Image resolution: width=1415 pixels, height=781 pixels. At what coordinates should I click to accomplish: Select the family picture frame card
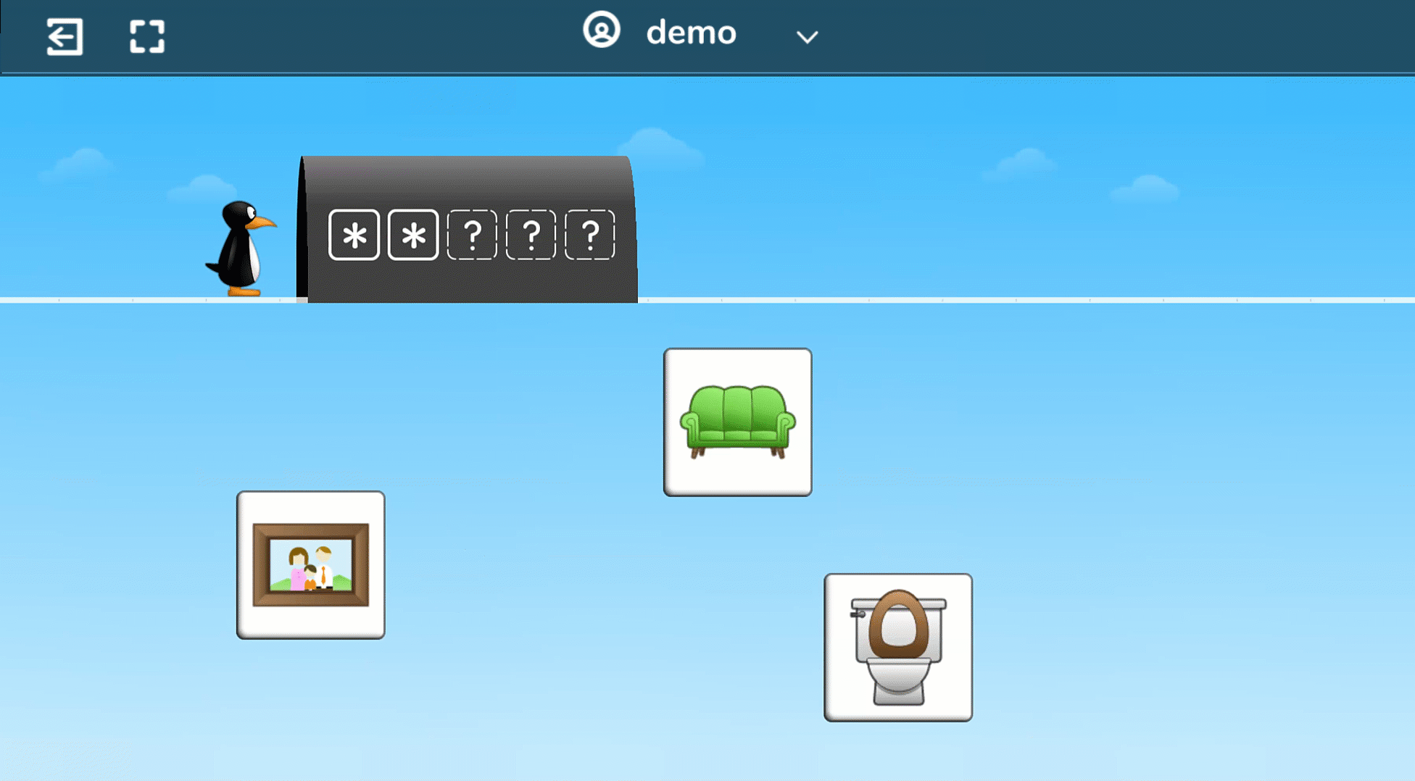click(x=310, y=565)
